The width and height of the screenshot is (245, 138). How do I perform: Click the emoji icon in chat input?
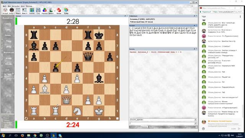tap(203, 129)
